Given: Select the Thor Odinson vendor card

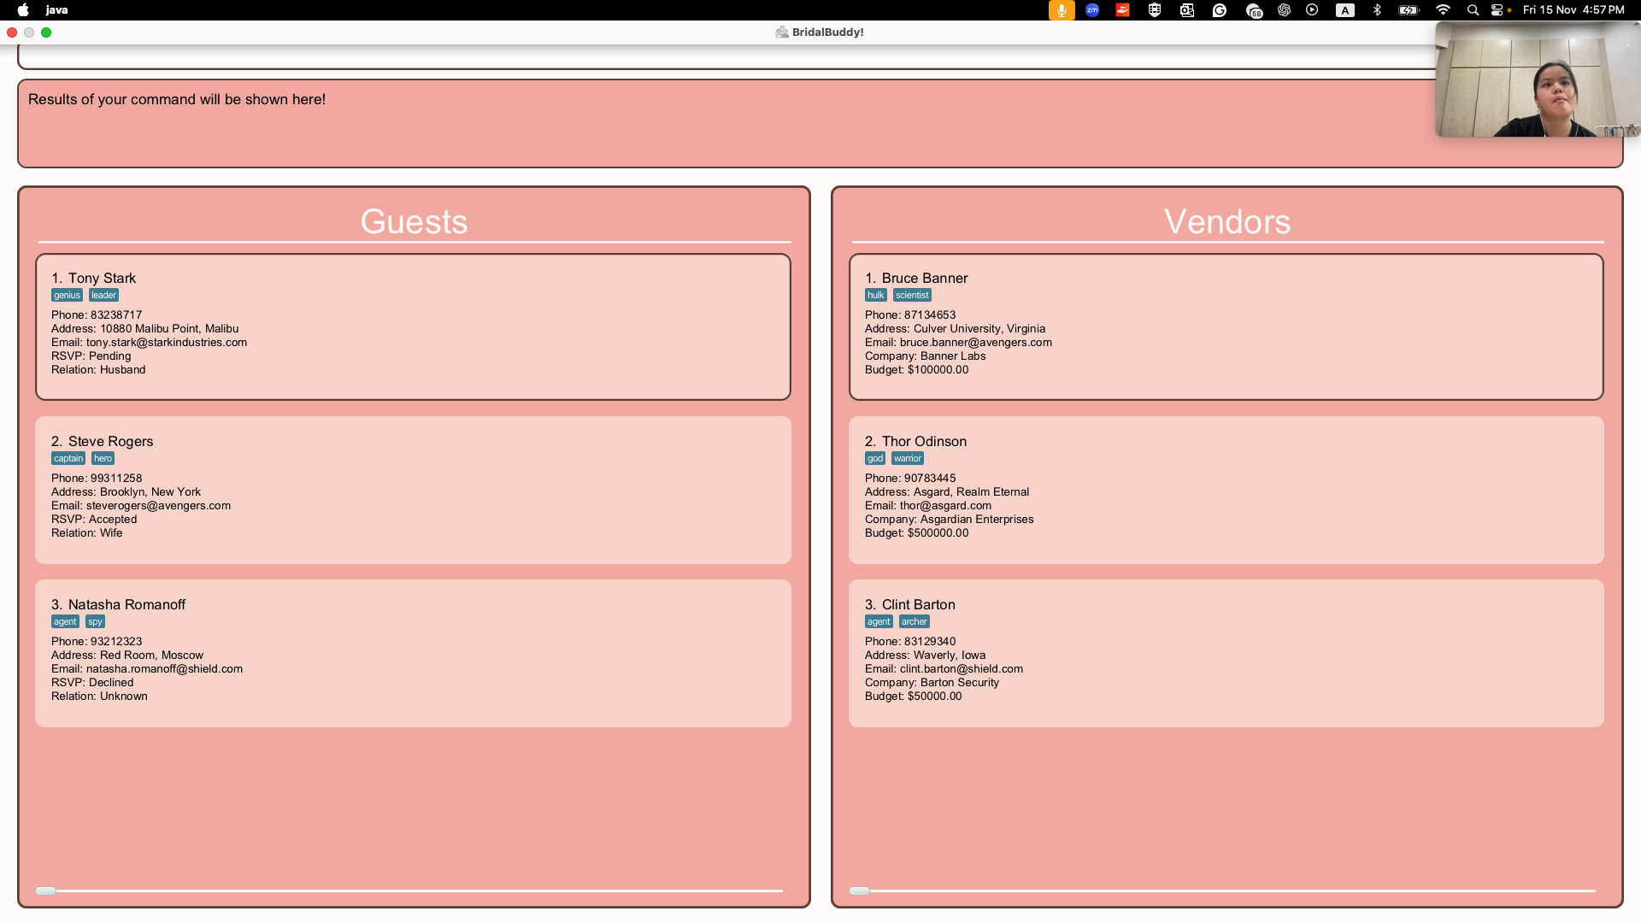Looking at the screenshot, I should pyautogui.click(x=1226, y=490).
